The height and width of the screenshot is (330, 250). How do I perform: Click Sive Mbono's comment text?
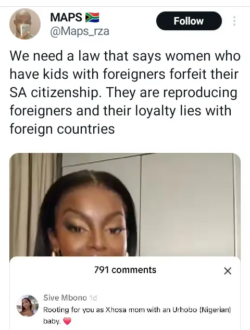click(137, 315)
